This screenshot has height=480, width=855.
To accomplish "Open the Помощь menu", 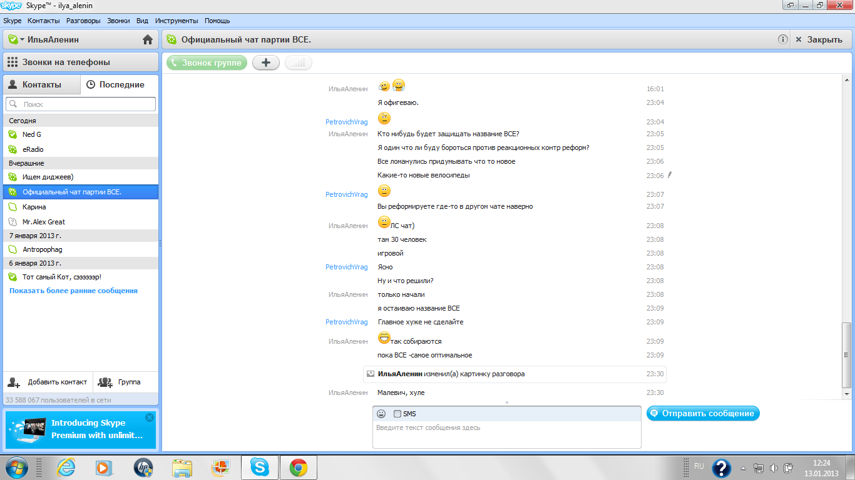I will coord(217,21).
